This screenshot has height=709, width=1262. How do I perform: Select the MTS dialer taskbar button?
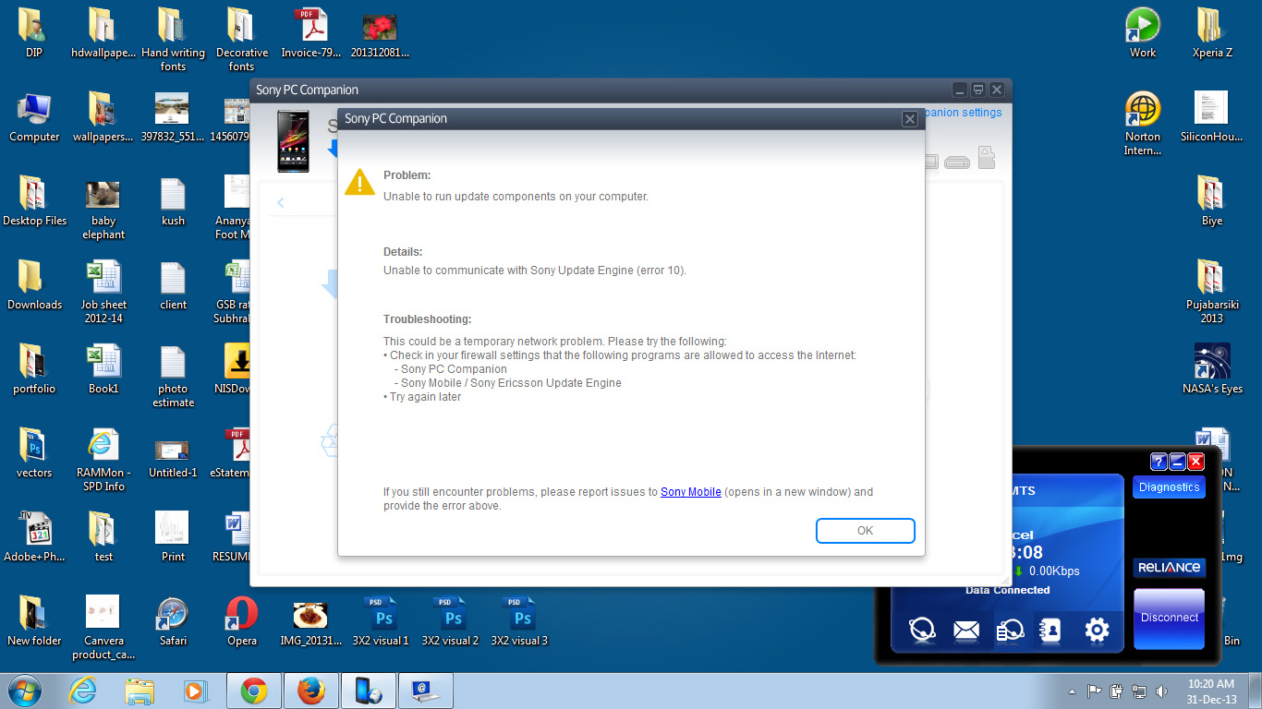coord(426,691)
